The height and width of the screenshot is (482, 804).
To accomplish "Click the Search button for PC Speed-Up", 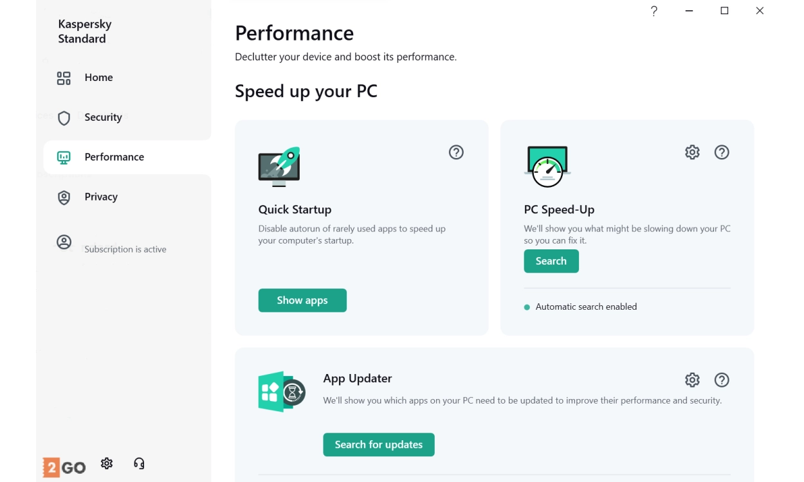I will click(551, 261).
